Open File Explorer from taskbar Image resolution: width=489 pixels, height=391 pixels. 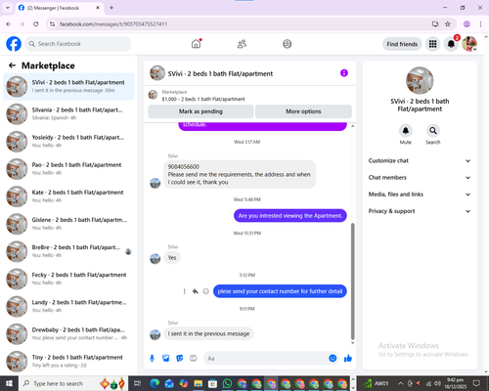coord(199,383)
